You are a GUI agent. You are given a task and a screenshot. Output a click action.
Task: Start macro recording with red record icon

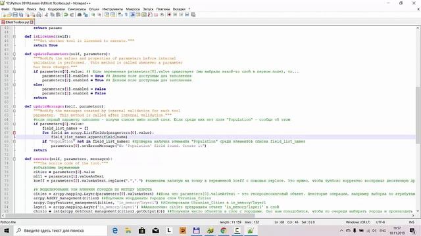coord(169,14)
